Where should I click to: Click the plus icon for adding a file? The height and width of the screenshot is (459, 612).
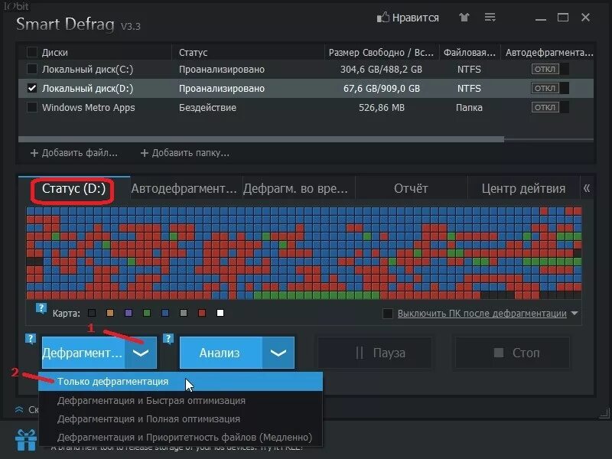click(34, 153)
